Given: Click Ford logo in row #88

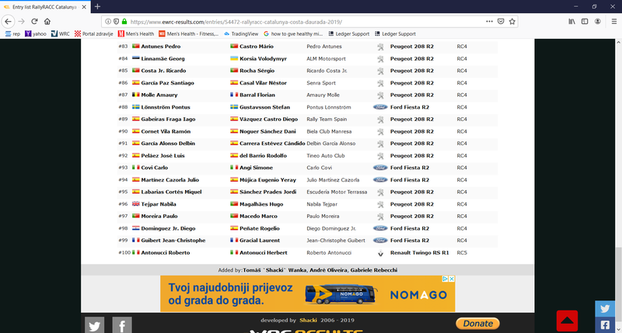Looking at the screenshot, I should click(380, 107).
